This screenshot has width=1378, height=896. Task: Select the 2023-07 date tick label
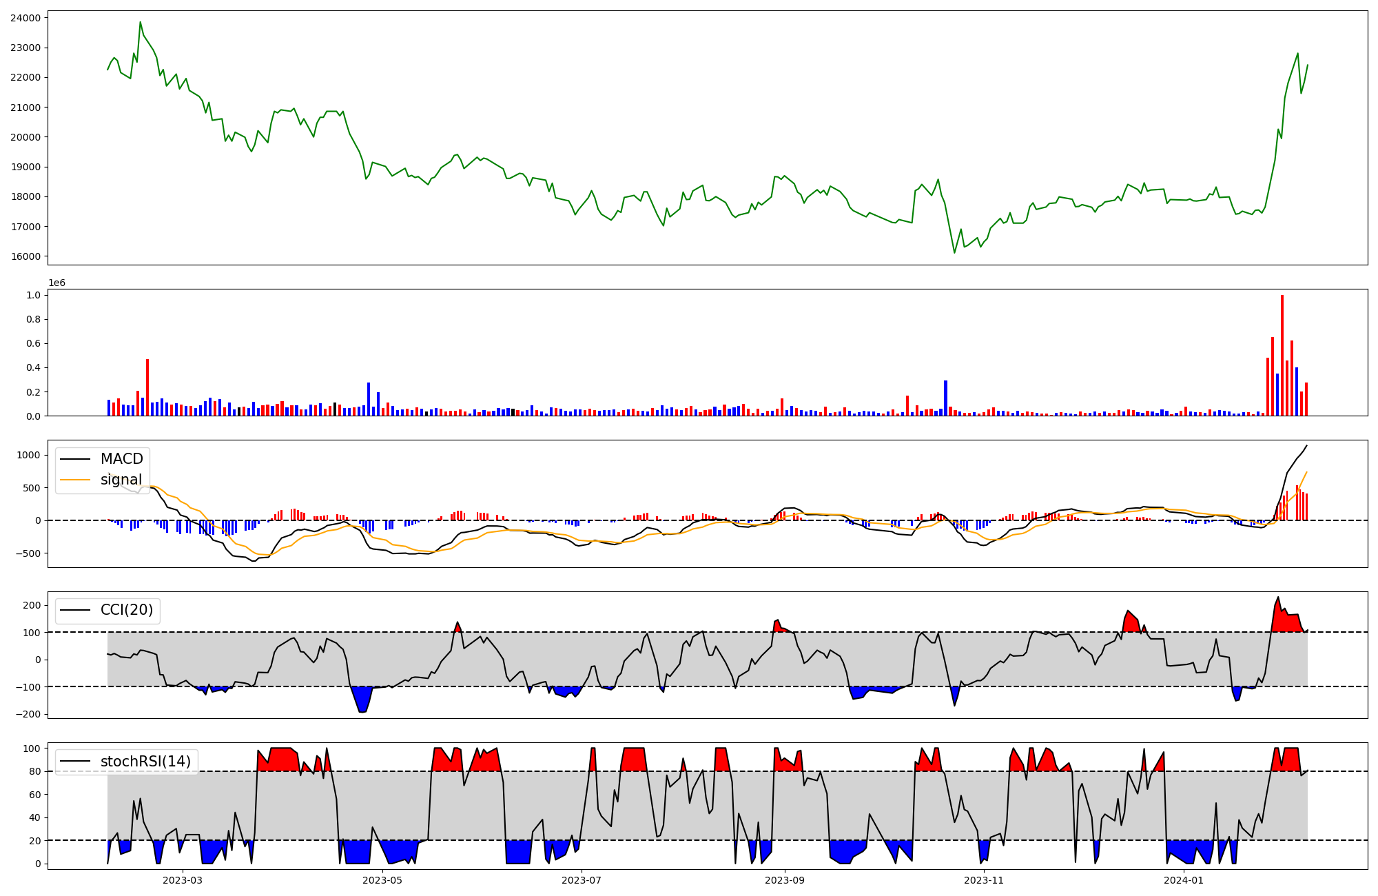(582, 880)
